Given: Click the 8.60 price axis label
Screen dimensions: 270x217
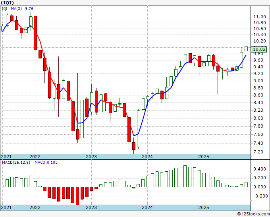Looking at the screenshot, I should pyautogui.click(x=258, y=95).
